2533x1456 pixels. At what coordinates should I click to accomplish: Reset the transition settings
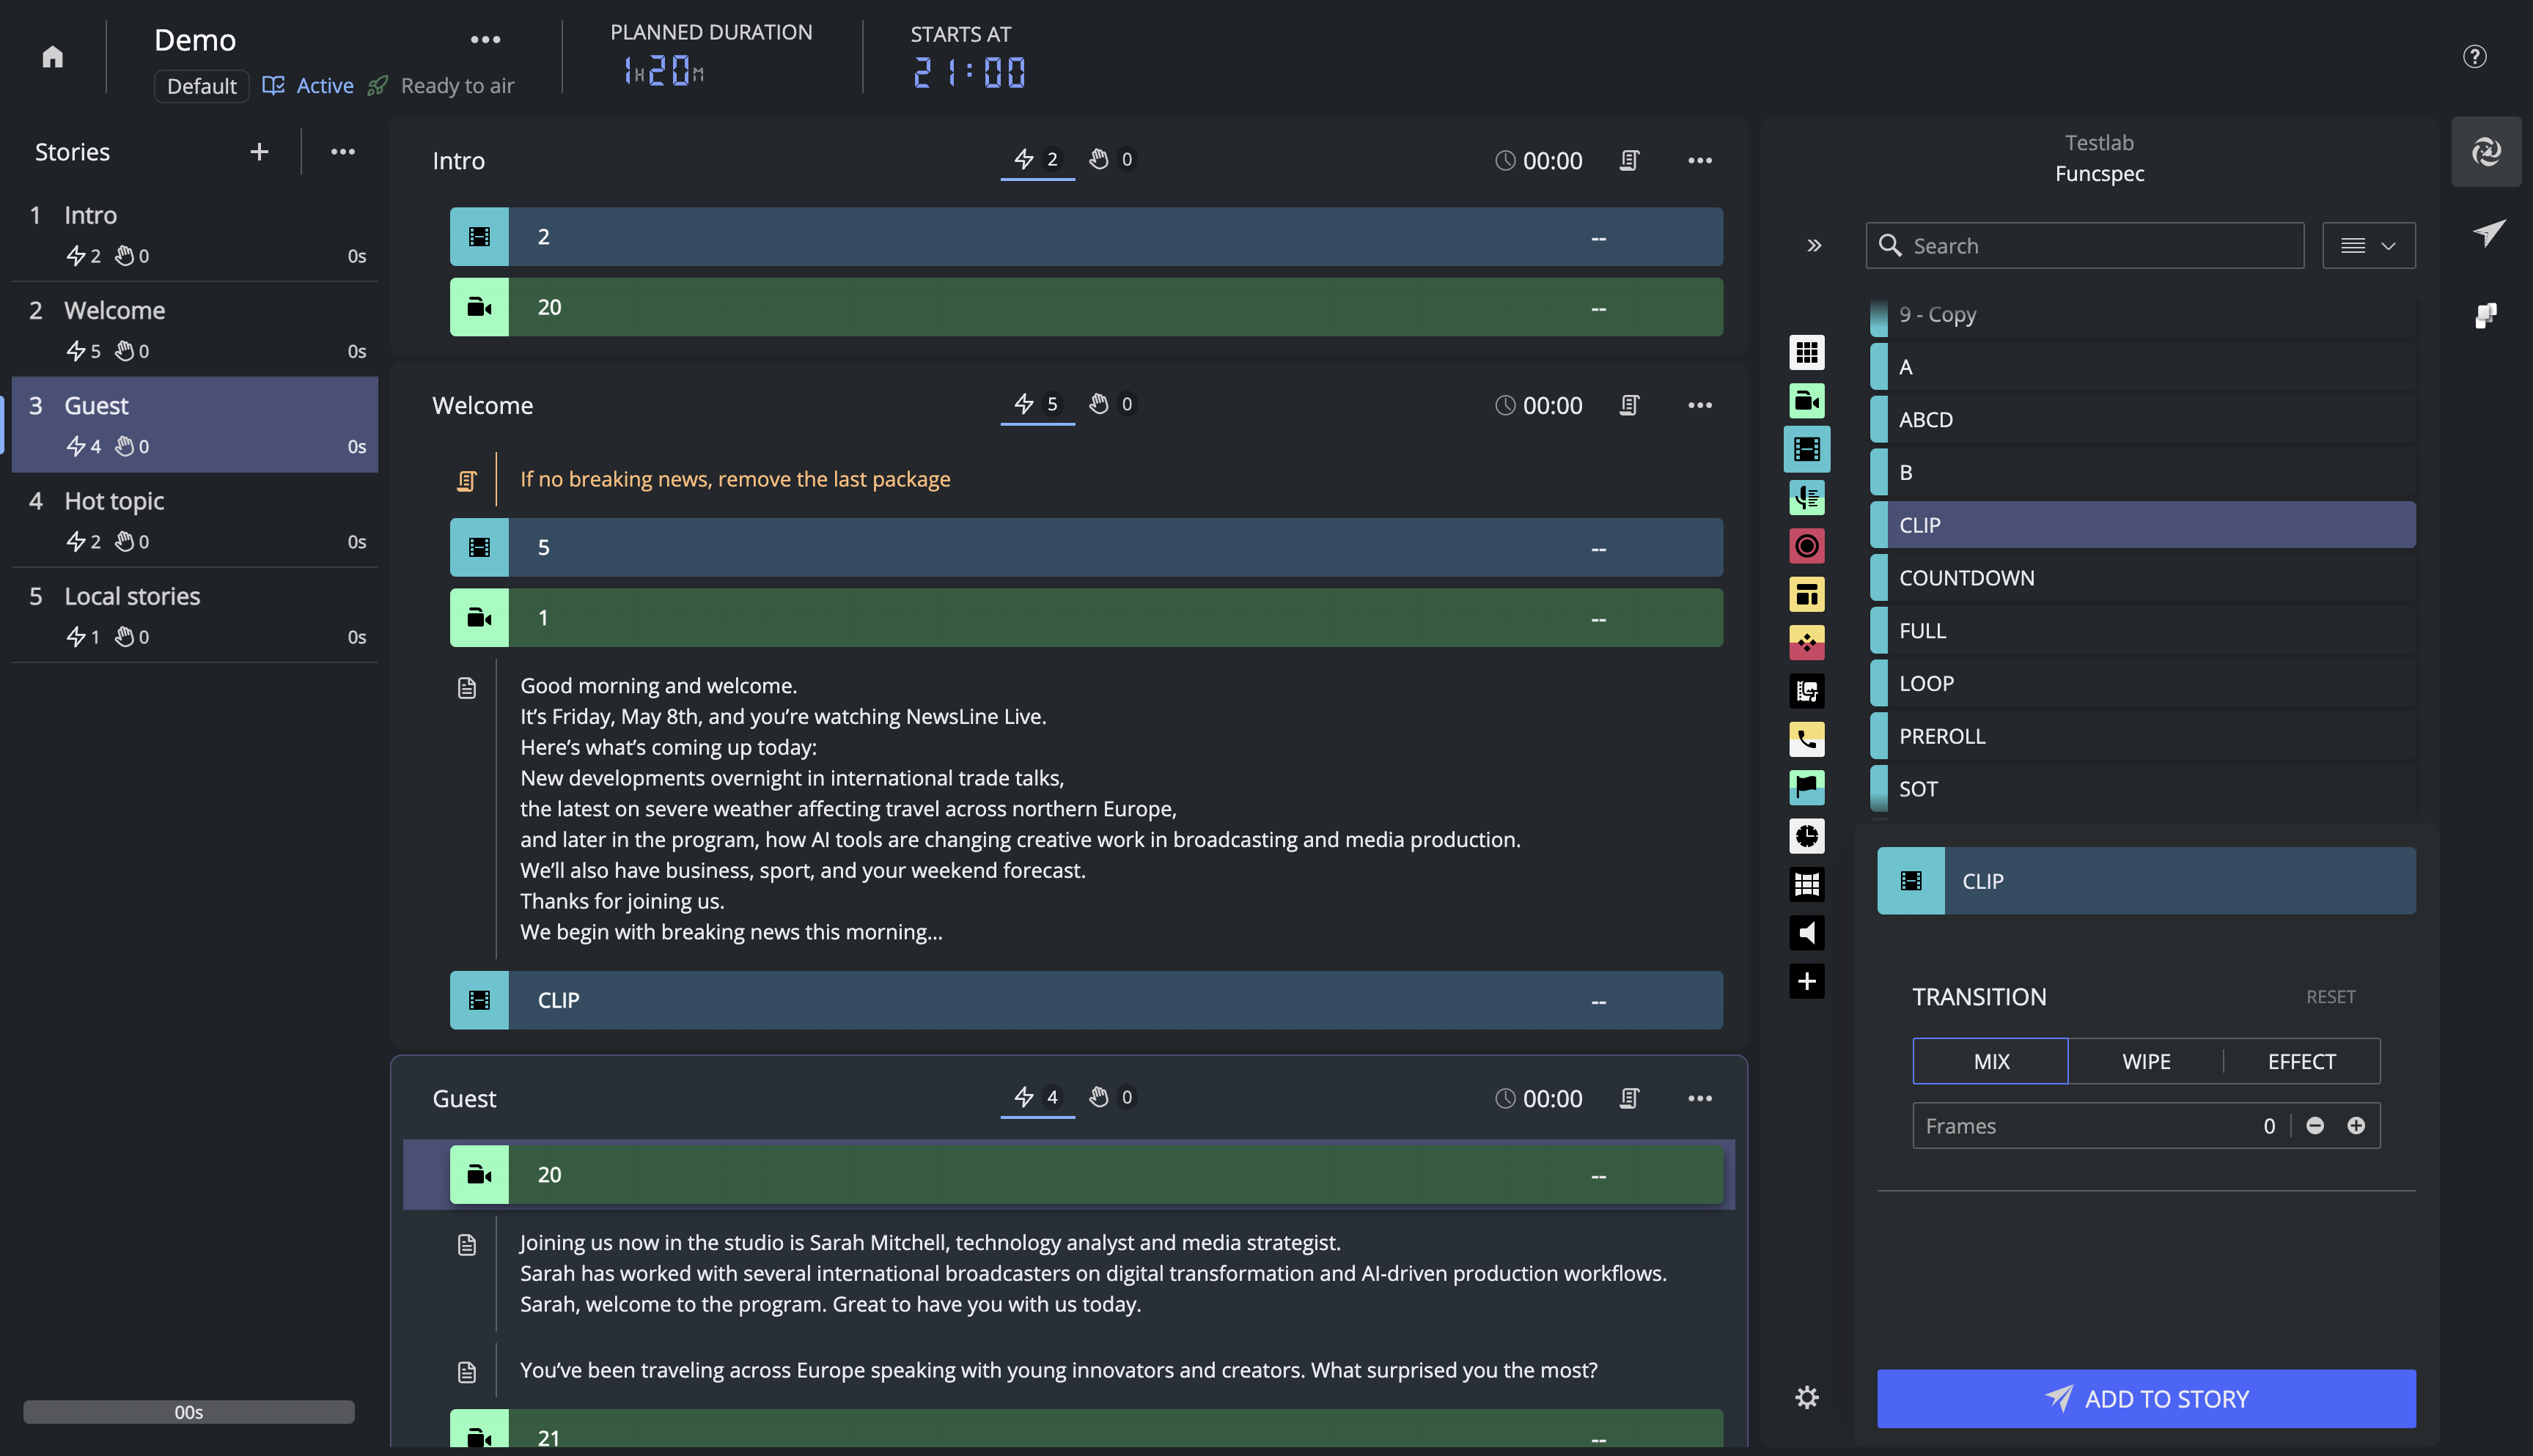click(2330, 997)
